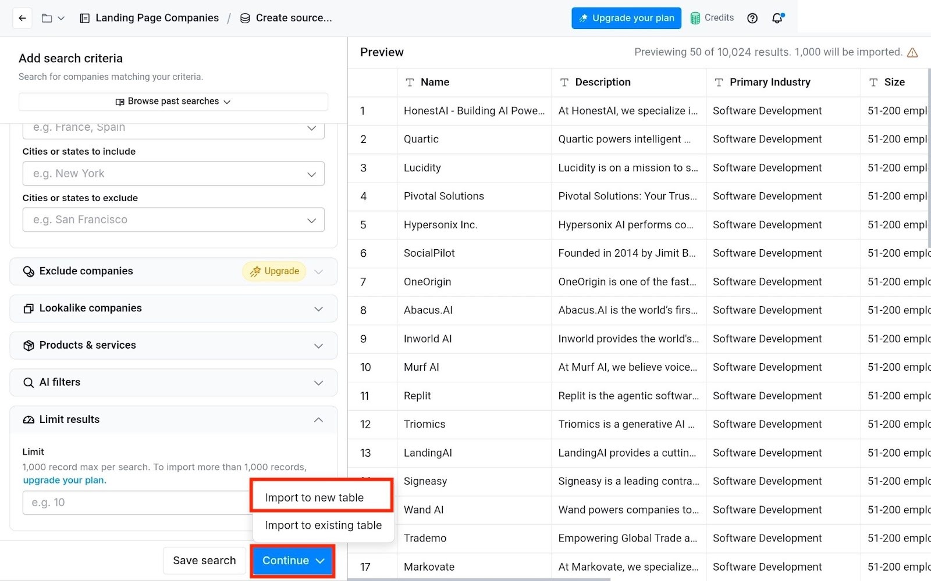This screenshot has height=581, width=931.
Task: Select the Hypersonix Inc. name cell
Action: [x=474, y=225]
